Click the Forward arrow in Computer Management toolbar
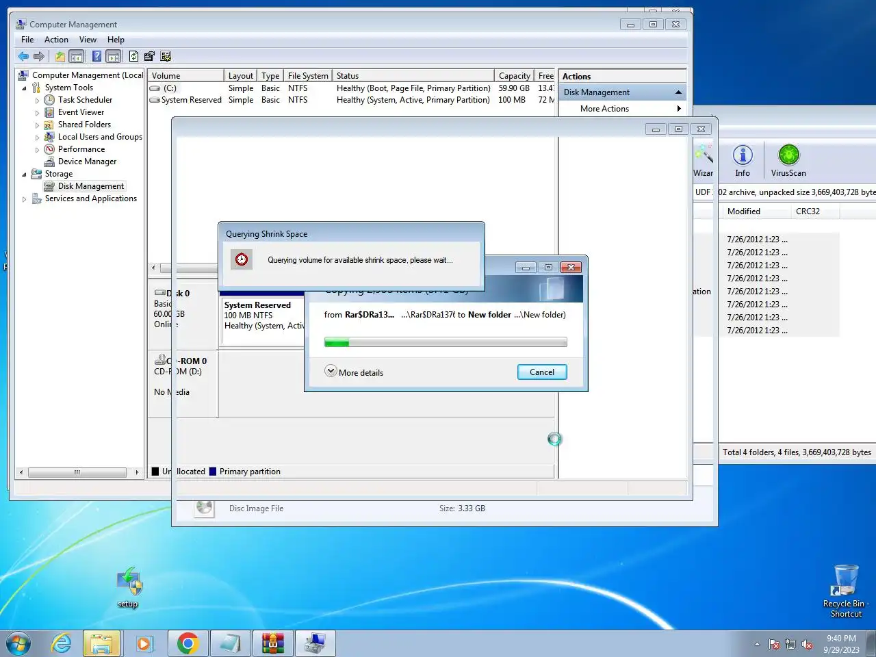 [x=39, y=56]
